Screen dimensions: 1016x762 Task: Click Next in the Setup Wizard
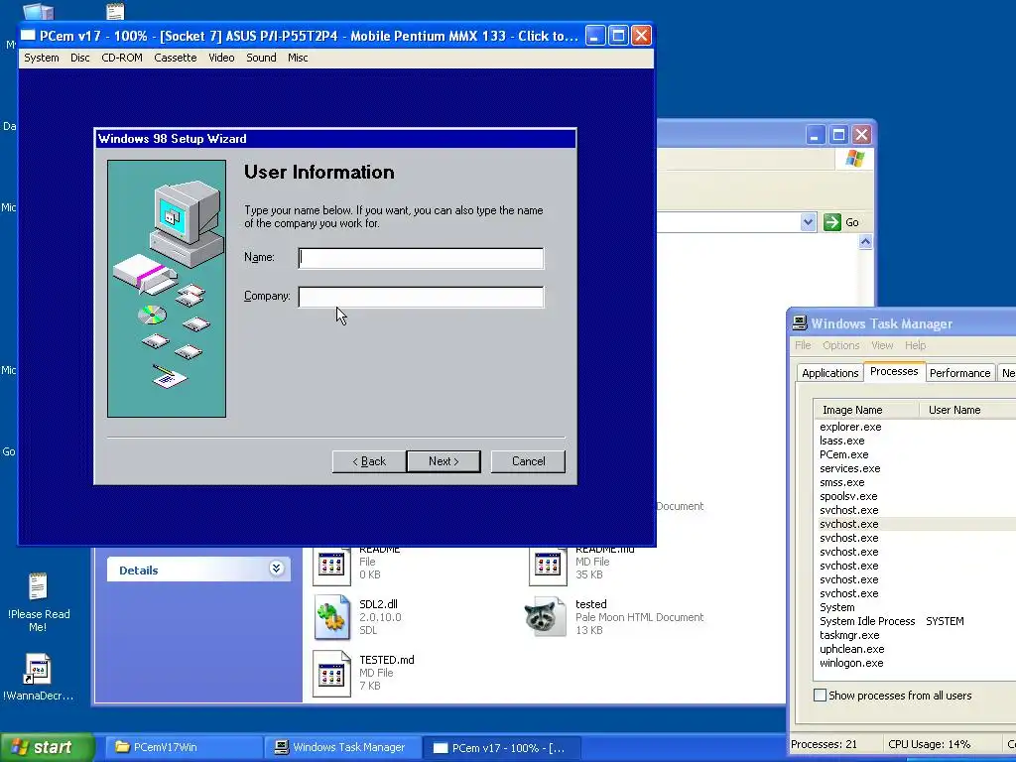tap(444, 461)
